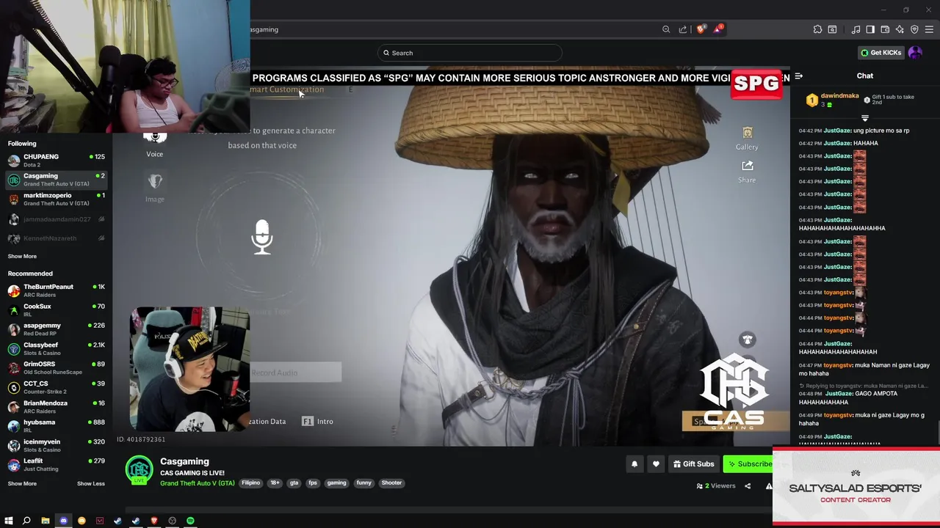Click the in-game microphone record icon
This screenshot has width=940, height=528.
tap(262, 237)
